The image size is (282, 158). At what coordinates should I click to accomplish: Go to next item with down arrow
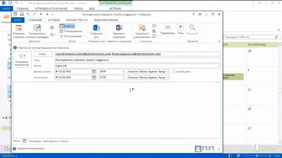point(47,14)
